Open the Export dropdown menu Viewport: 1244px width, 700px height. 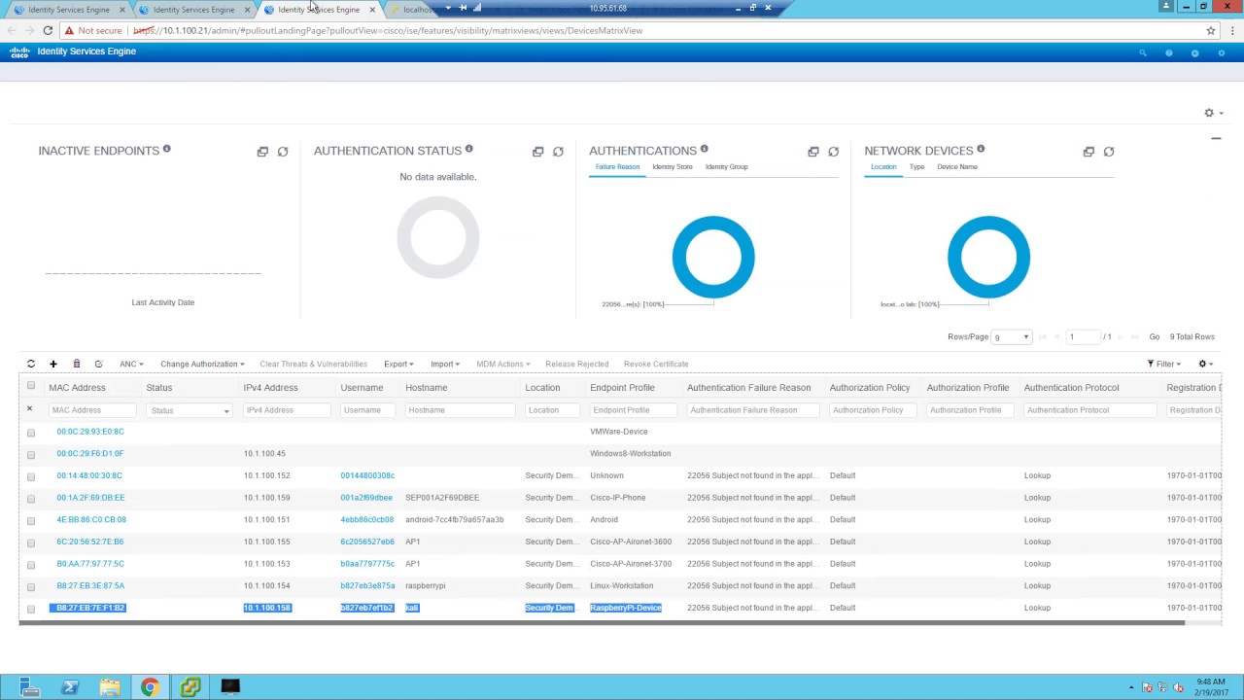(398, 364)
